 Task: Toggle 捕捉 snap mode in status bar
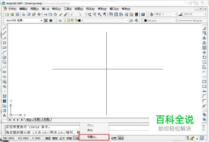point(48,138)
